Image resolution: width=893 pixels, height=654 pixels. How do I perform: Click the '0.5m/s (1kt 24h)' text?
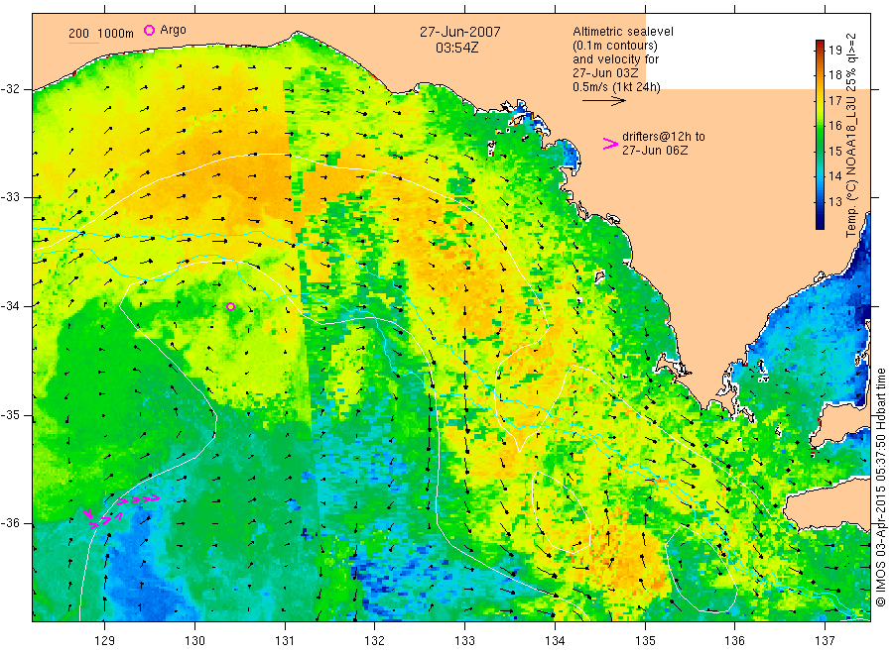click(x=617, y=87)
